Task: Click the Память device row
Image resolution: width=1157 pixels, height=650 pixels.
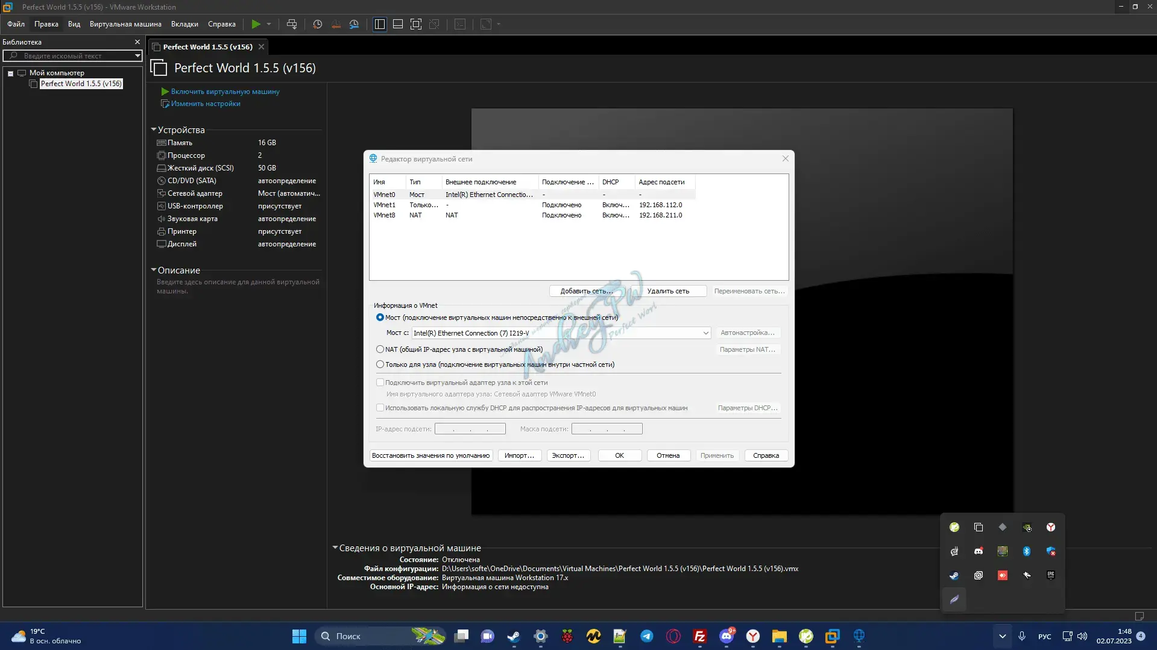Action: [238, 143]
